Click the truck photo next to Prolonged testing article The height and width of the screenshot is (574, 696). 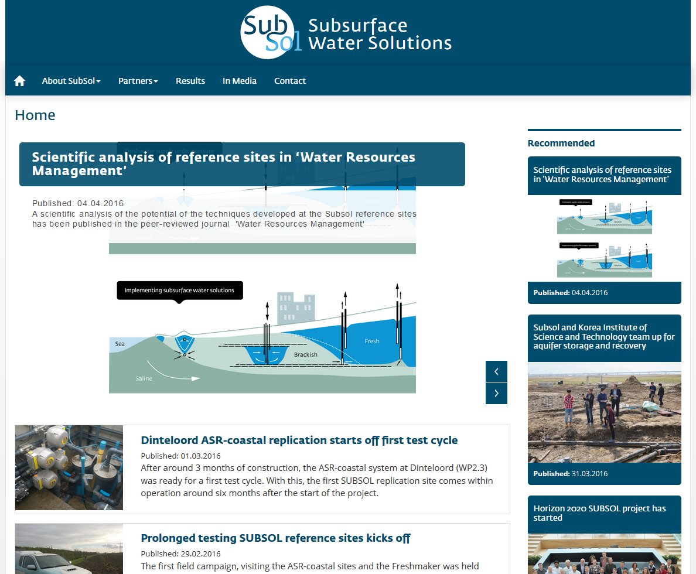(x=69, y=551)
